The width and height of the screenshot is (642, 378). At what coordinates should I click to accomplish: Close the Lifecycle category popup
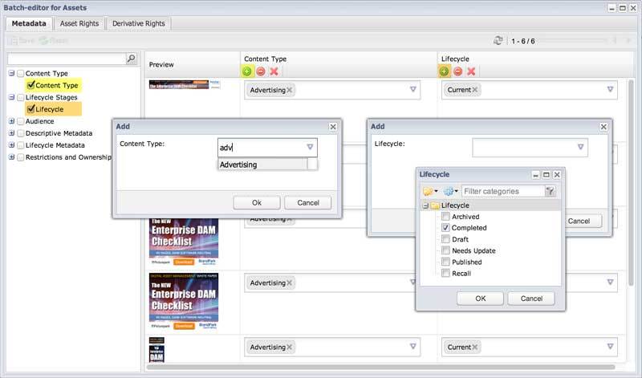point(557,175)
